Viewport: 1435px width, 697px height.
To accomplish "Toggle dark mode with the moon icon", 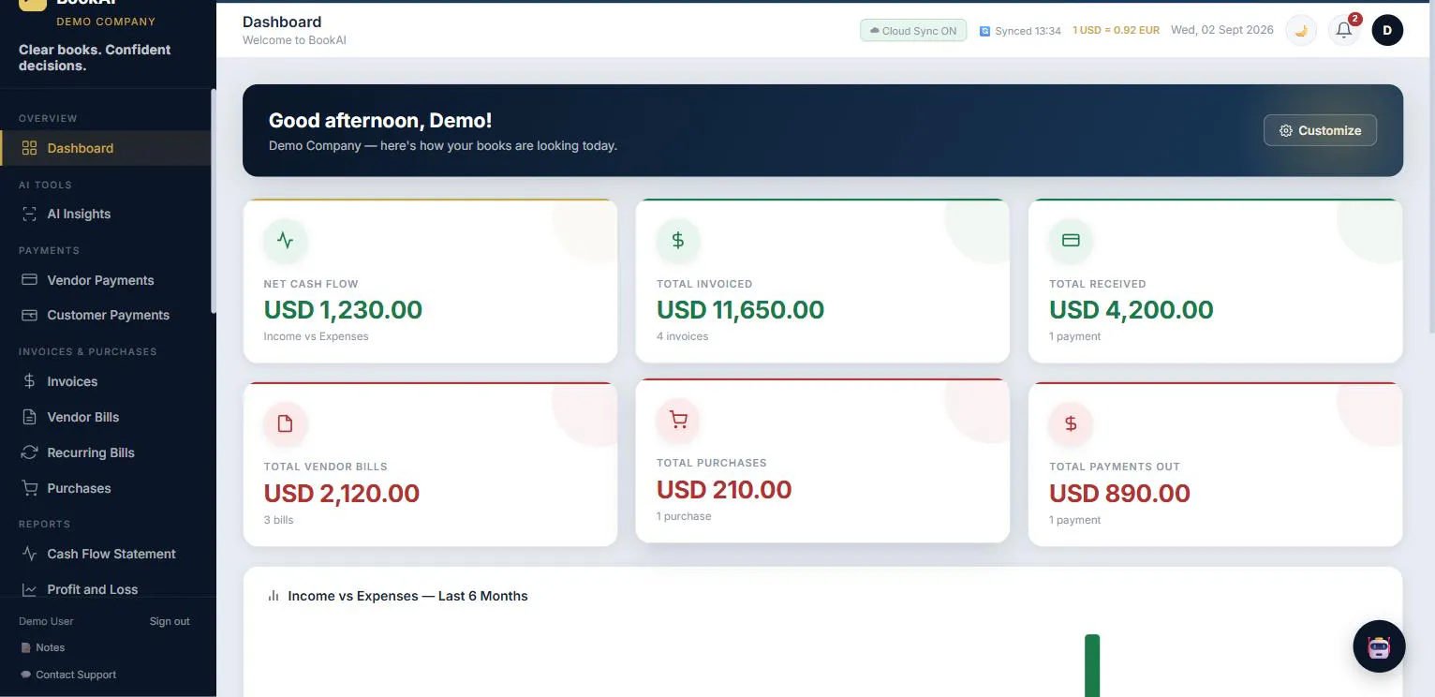I will click(1301, 30).
